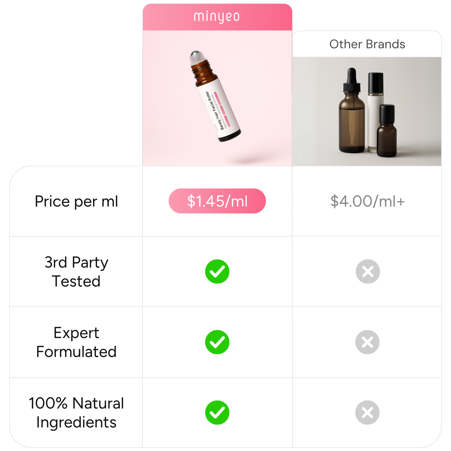Click the 3rd Party Tested row label

point(76,272)
